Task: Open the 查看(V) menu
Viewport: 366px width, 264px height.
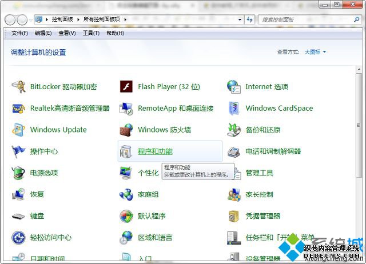Action: coord(67,33)
